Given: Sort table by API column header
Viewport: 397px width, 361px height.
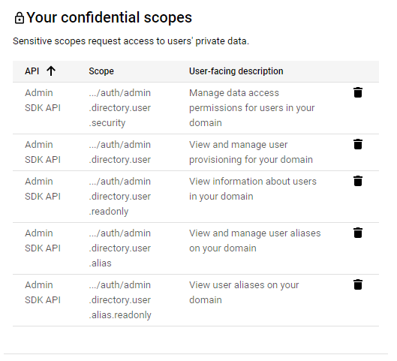Looking at the screenshot, I should tap(32, 71).
